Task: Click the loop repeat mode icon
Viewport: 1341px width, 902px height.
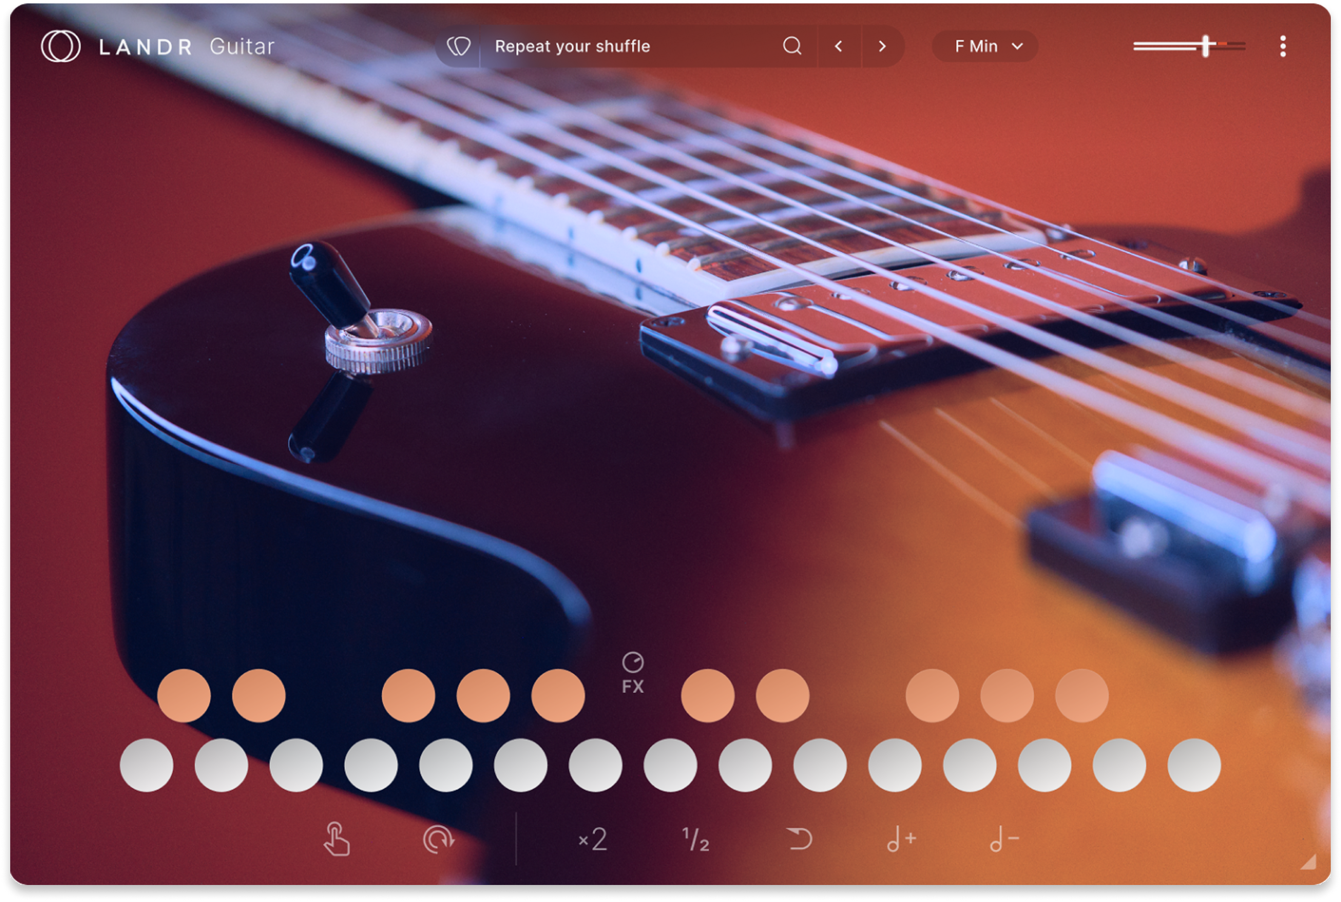Action: coord(438,839)
